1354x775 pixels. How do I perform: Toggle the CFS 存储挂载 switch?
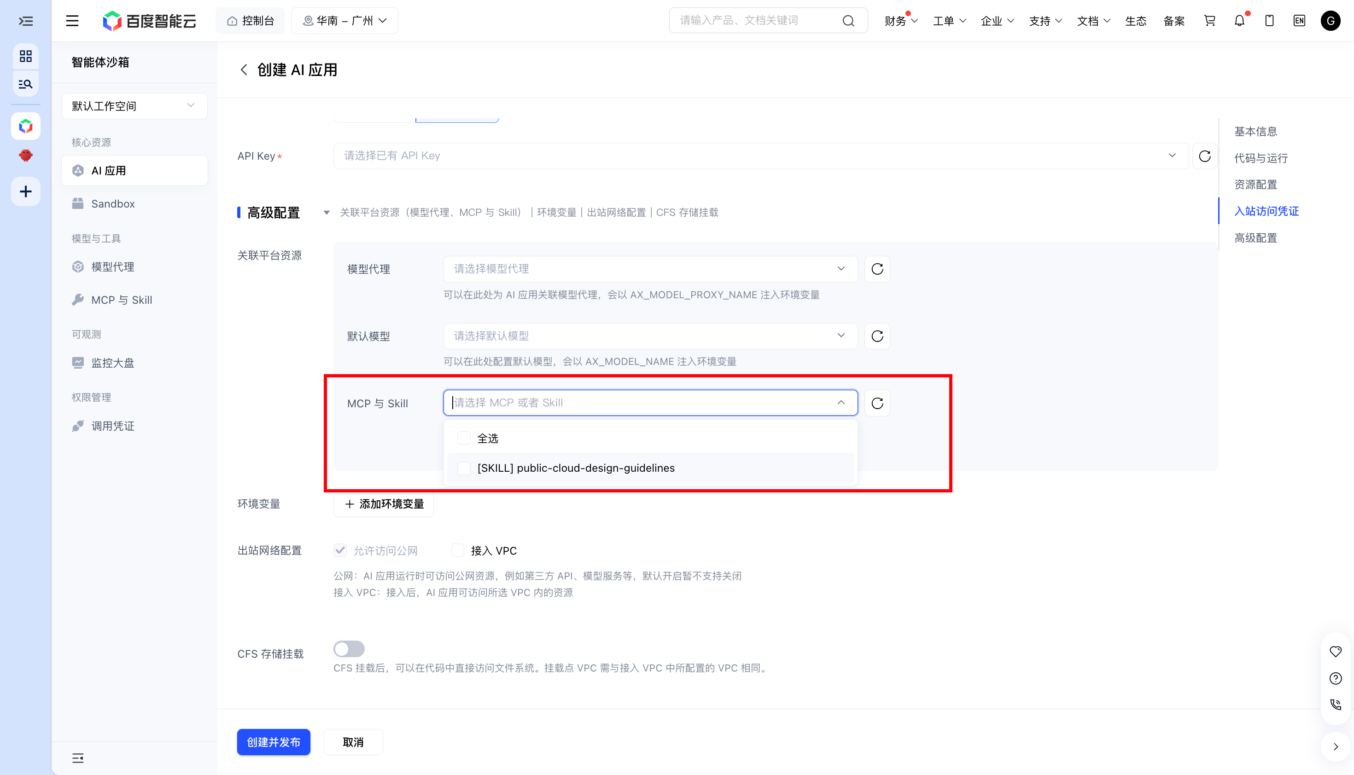[x=349, y=649]
